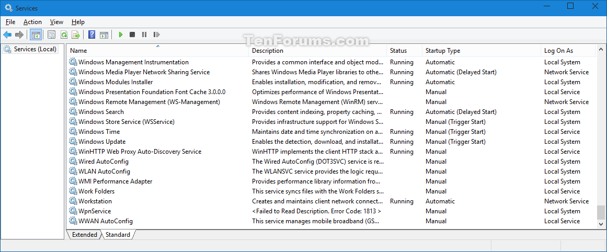Open the View menu
The height and width of the screenshot is (252, 607).
(x=56, y=22)
